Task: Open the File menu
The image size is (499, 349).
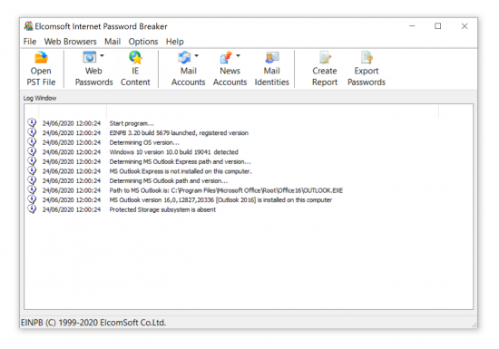Action: point(30,42)
